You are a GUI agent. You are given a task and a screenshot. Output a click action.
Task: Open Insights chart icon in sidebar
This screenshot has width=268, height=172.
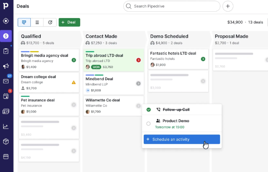pos(6,126)
